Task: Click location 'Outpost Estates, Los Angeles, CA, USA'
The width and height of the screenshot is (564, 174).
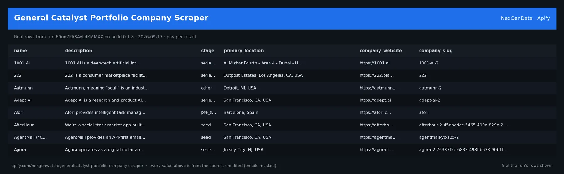Action: [x=263, y=75]
